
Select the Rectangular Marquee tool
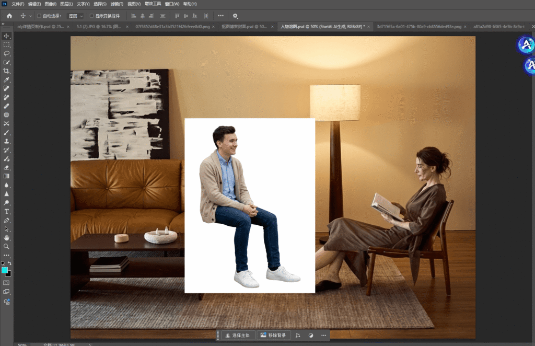click(x=6, y=44)
